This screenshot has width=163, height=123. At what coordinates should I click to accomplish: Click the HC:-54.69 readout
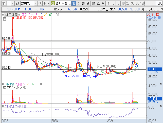click(x=154, y=17)
